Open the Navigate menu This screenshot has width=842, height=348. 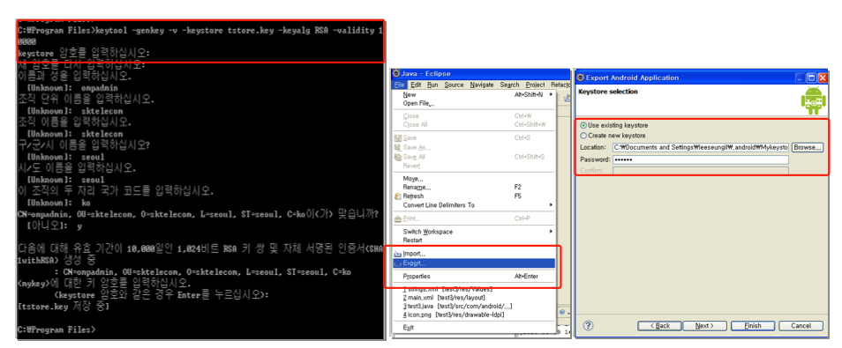point(482,85)
